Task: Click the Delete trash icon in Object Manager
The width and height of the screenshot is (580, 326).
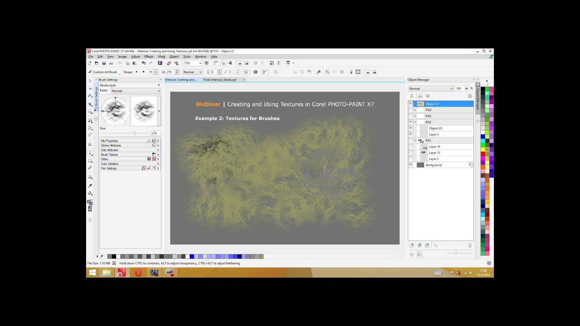Action: (x=470, y=245)
